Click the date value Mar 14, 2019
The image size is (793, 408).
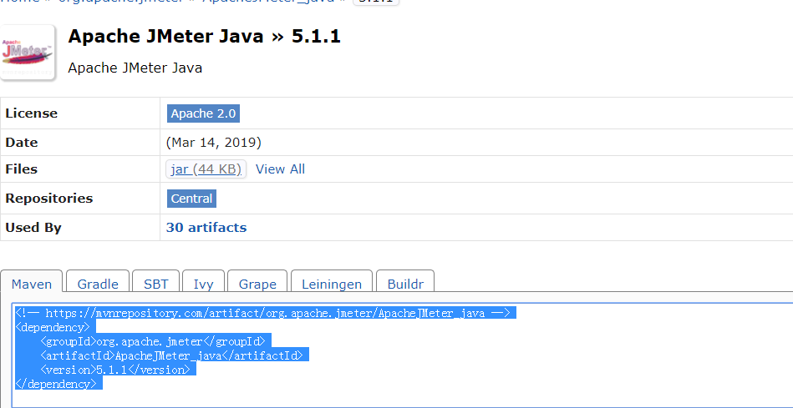(214, 143)
